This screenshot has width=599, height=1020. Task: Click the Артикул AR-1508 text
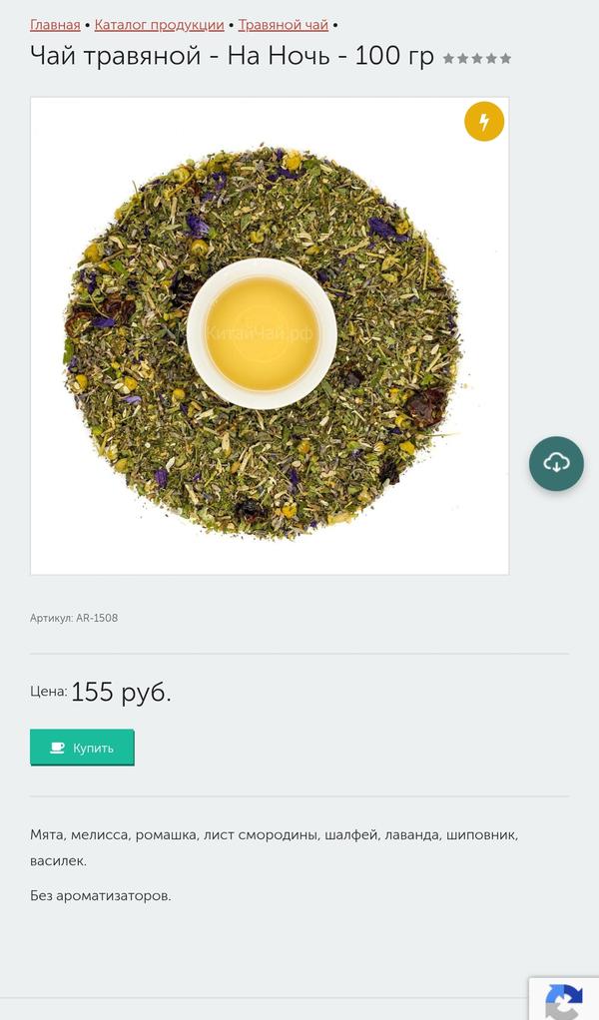pyautogui.click(x=74, y=618)
